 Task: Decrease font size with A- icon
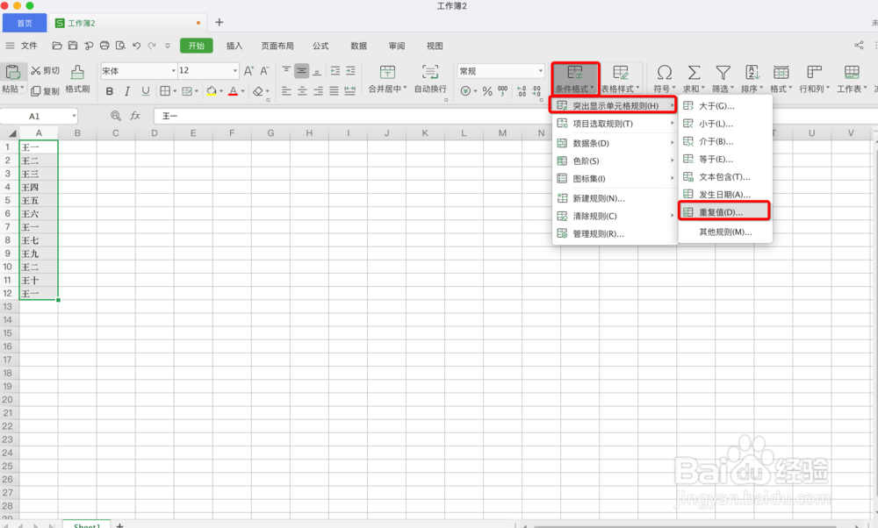(x=264, y=71)
